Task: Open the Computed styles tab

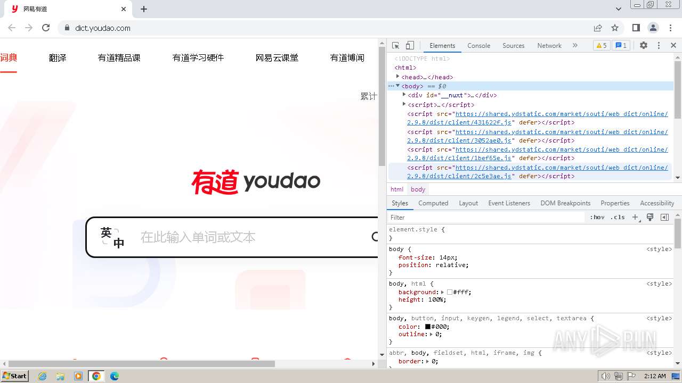Action: pyautogui.click(x=433, y=203)
